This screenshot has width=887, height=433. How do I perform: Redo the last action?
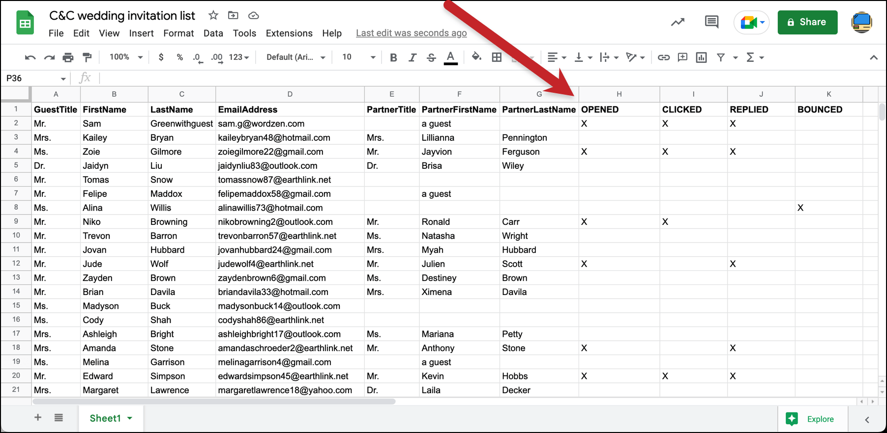tap(49, 57)
